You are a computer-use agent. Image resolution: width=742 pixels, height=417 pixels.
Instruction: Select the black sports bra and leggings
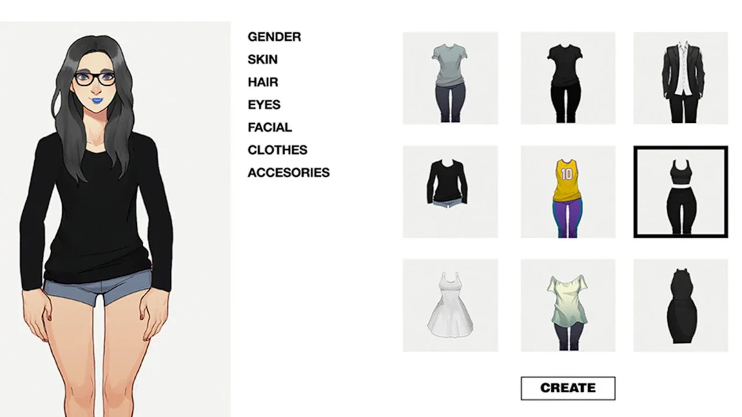pyautogui.click(x=681, y=192)
